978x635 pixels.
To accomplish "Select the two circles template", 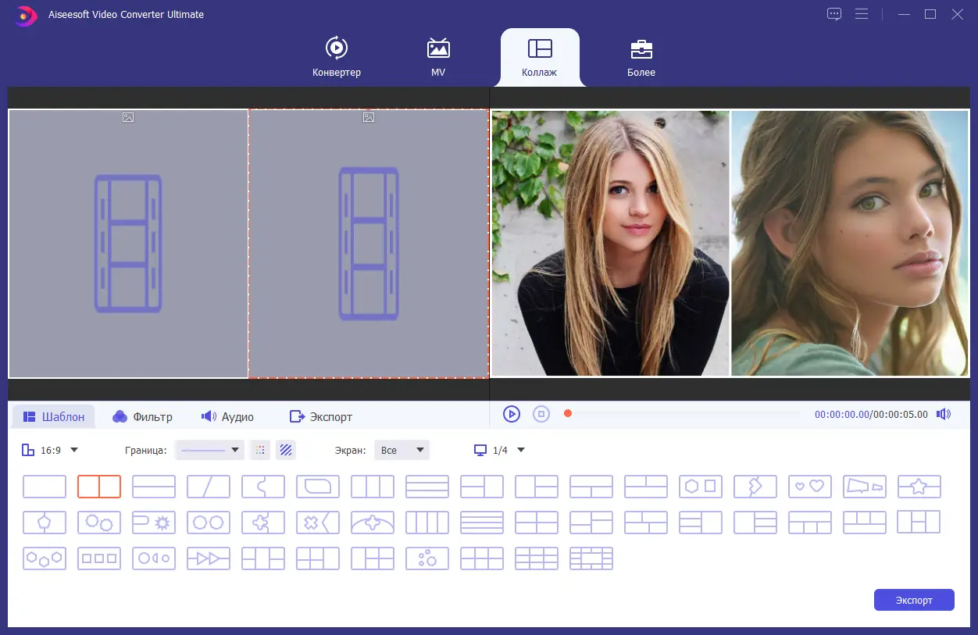I will pyautogui.click(x=209, y=523).
